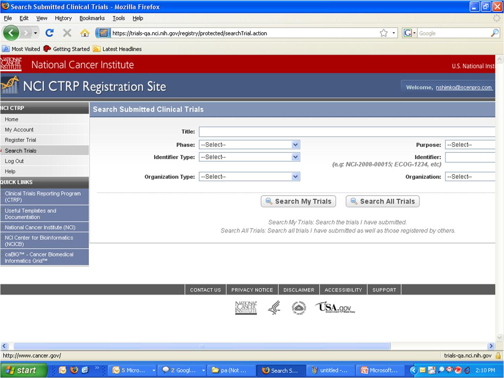Image resolution: width=504 pixels, height=378 pixels.
Task: Click the NCI CTRP DNA logo icon
Action: tap(10, 85)
